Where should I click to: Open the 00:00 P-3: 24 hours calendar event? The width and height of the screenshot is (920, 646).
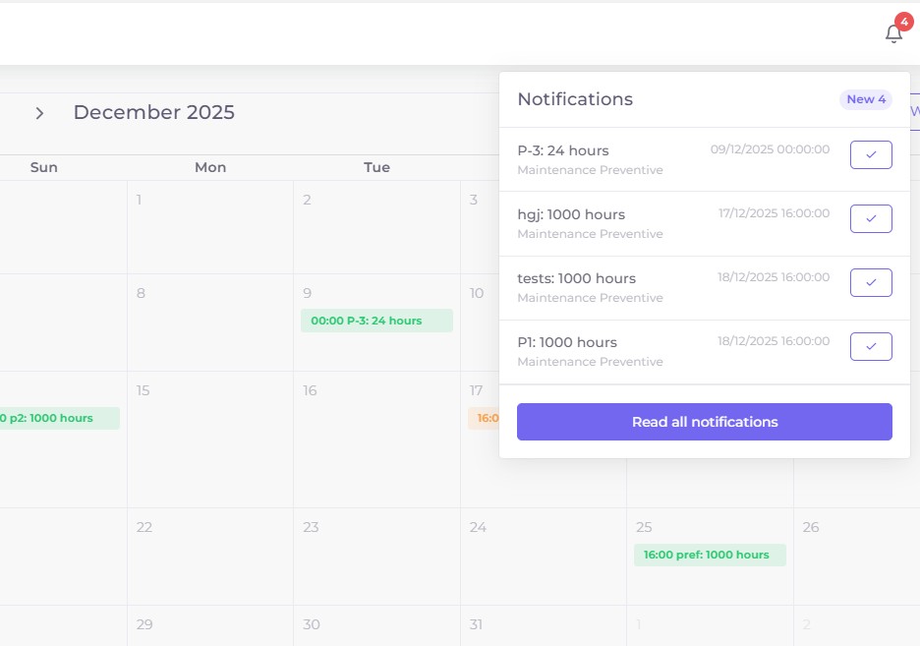[x=376, y=321]
